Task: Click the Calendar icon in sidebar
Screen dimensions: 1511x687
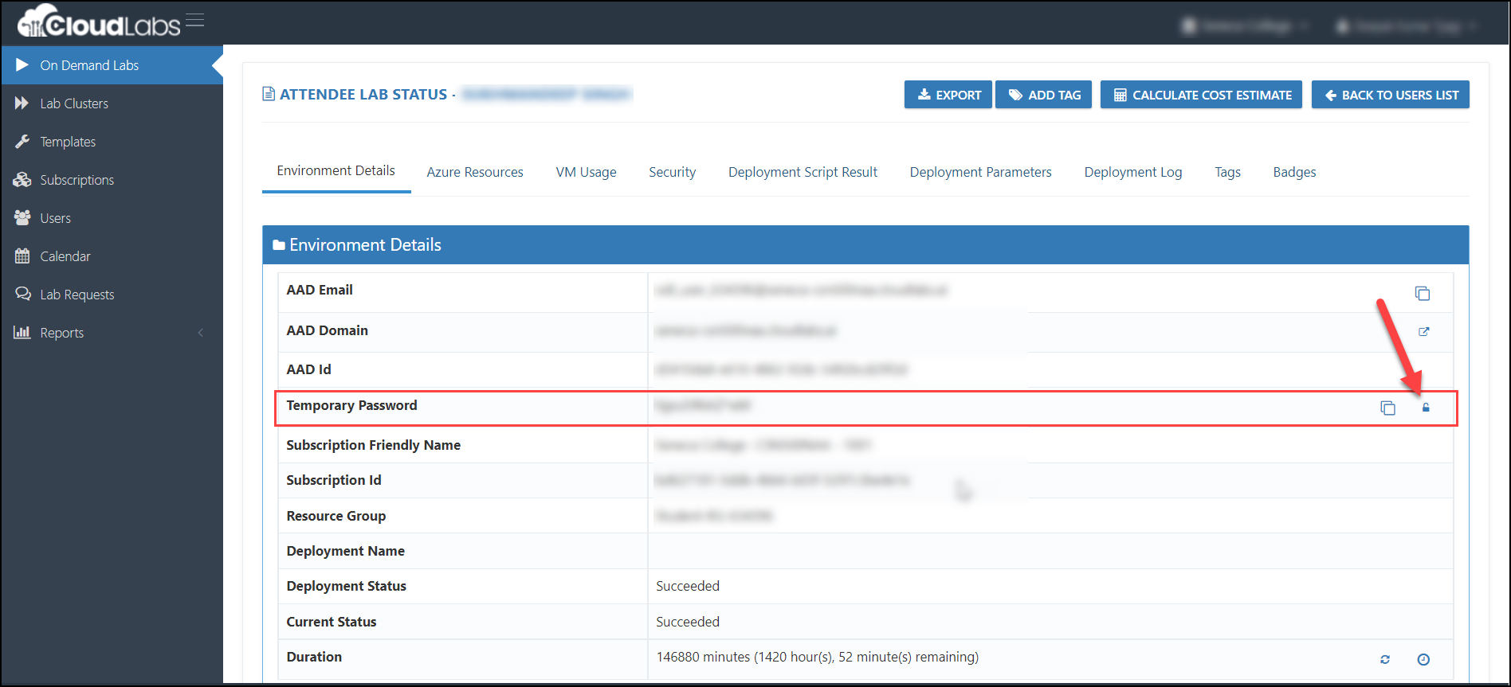Action: (22, 256)
